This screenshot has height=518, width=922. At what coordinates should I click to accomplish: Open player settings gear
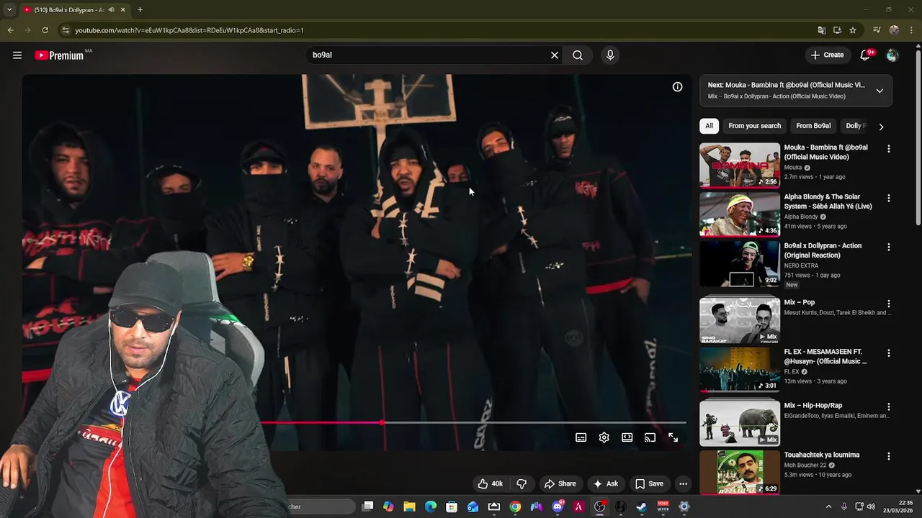(604, 437)
